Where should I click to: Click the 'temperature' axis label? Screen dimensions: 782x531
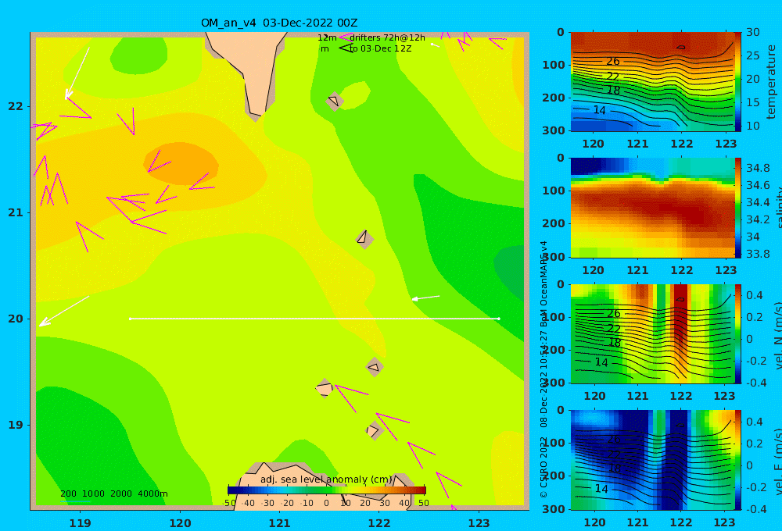(772, 82)
